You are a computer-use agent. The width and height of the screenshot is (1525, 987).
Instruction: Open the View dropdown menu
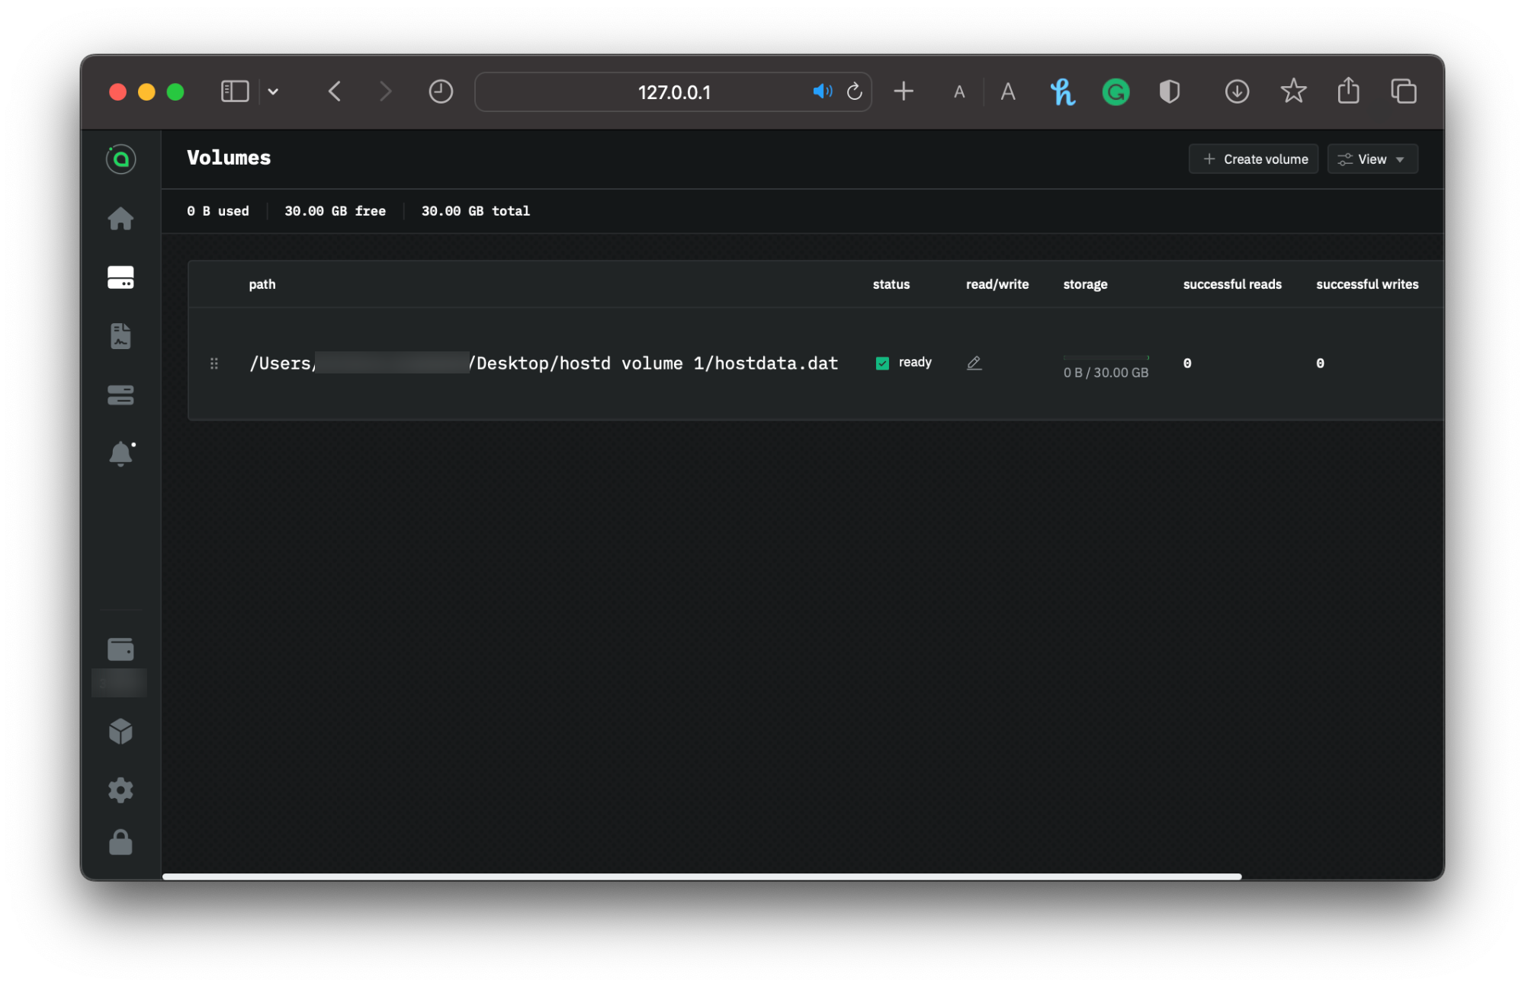[x=1372, y=159]
